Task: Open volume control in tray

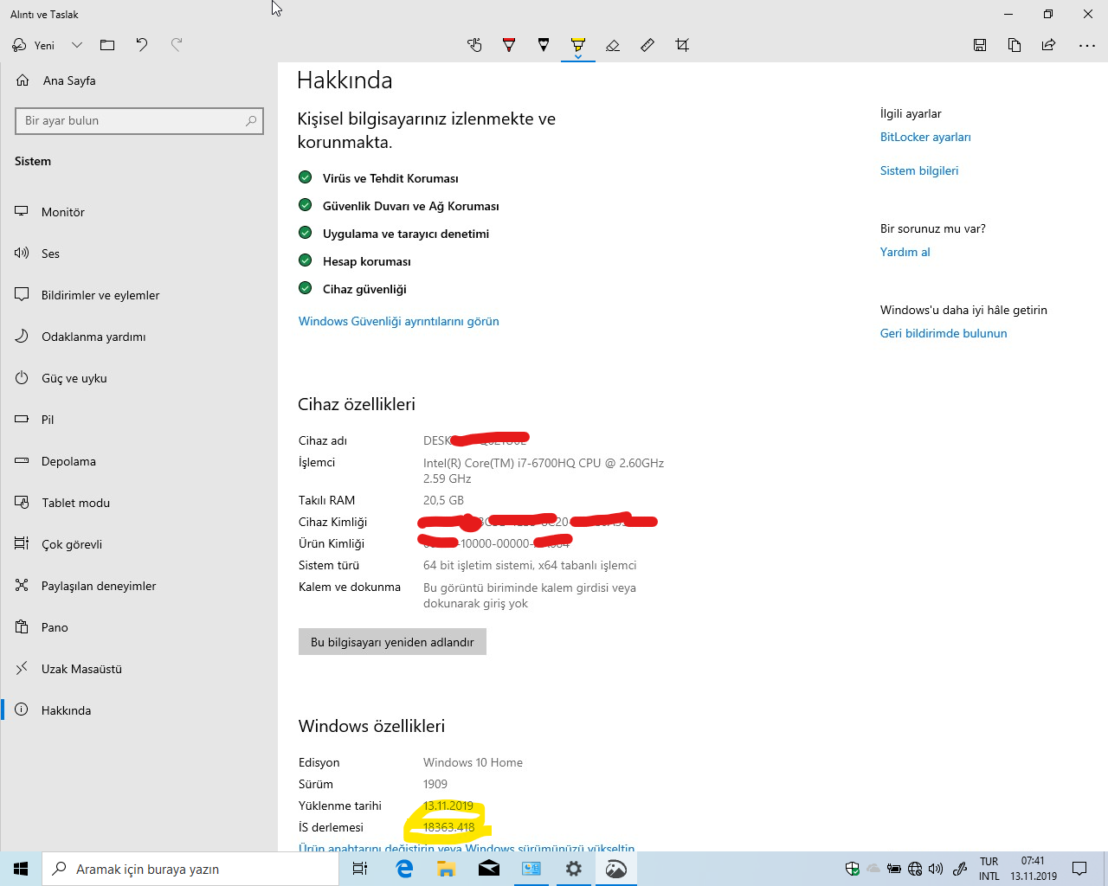Action: (936, 869)
